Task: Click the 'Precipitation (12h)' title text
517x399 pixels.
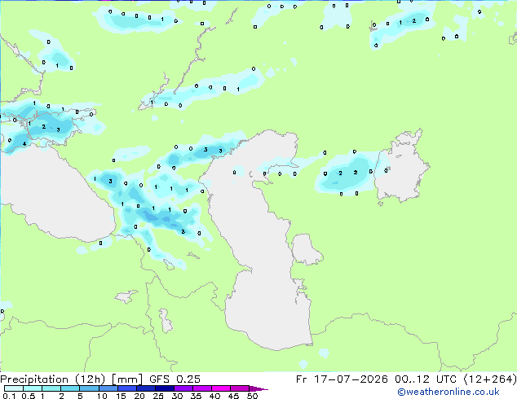Action: click(53, 379)
